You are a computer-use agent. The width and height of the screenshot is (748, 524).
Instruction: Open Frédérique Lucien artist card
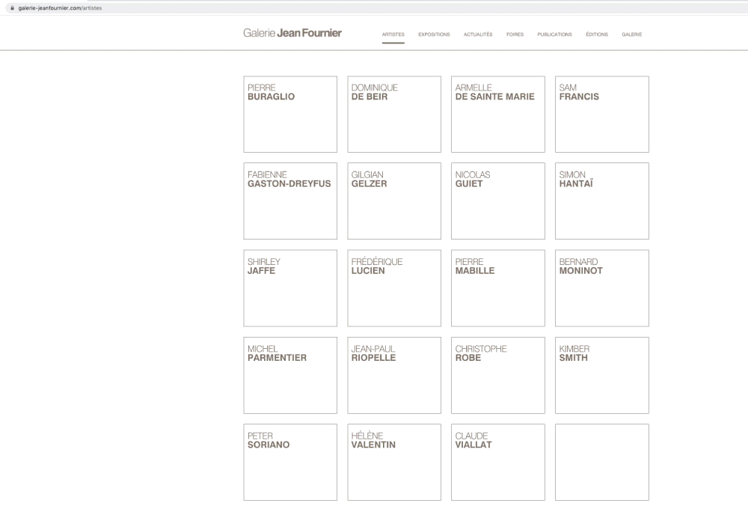pos(394,288)
